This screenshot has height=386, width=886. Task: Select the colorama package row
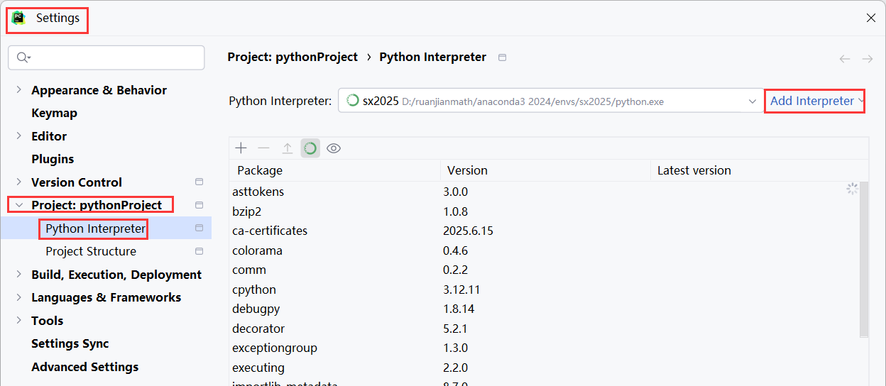[544, 250]
